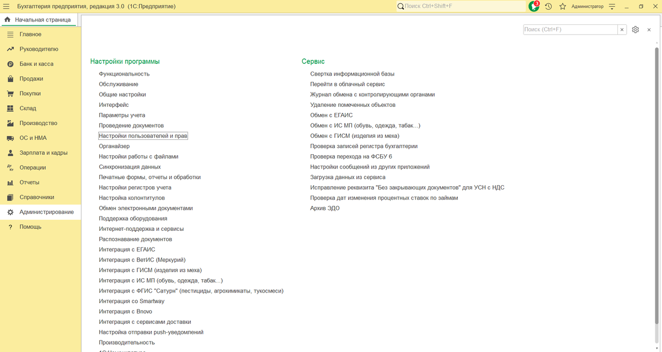Screen dimensions: 662x352
Task: Open the Склад section
Action: pos(40,109)
